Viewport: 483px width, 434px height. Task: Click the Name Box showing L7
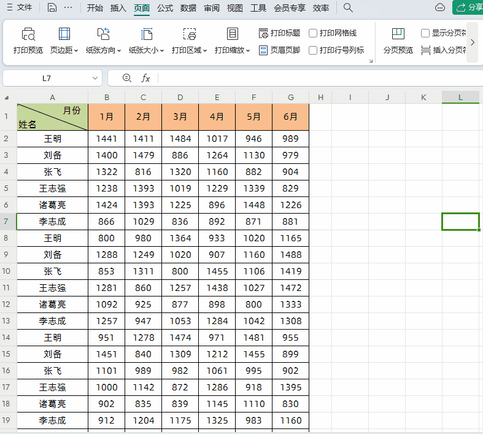click(47, 78)
